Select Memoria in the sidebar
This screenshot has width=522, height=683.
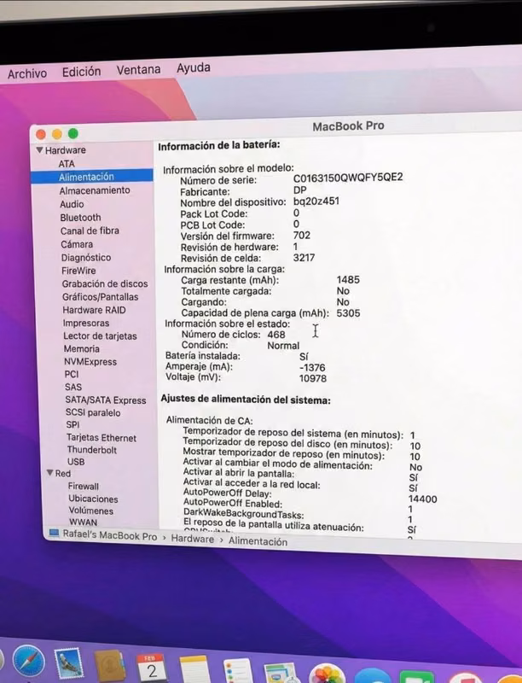click(x=81, y=349)
